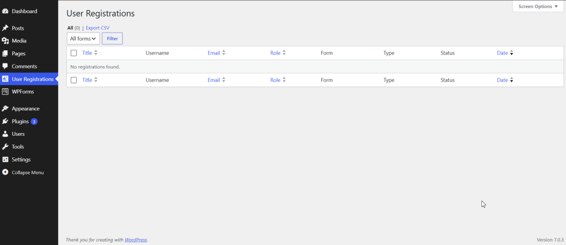
Task: Click the Export CSV link
Action: tap(97, 28)
